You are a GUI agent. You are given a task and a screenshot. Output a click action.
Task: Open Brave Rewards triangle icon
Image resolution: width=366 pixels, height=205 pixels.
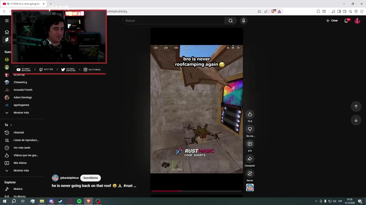(x=279, y=11)
